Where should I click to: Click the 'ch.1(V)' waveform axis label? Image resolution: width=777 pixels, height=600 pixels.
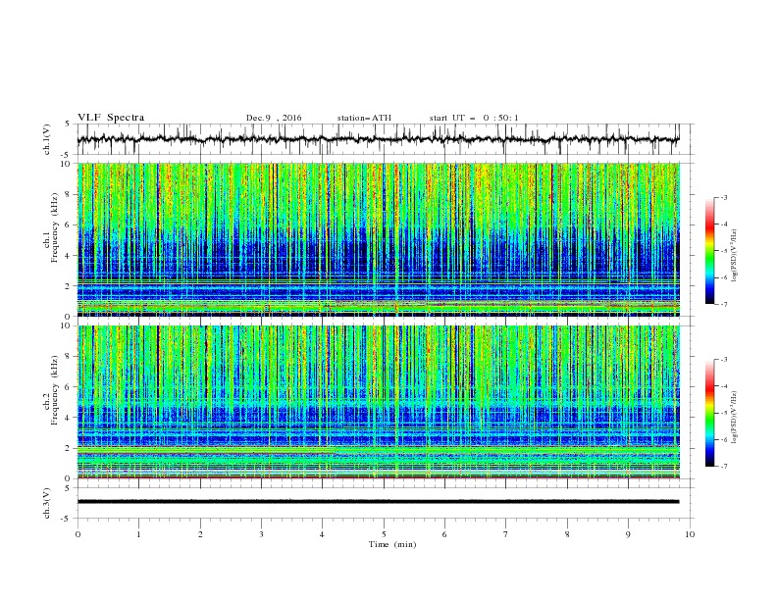coord(47,139)
